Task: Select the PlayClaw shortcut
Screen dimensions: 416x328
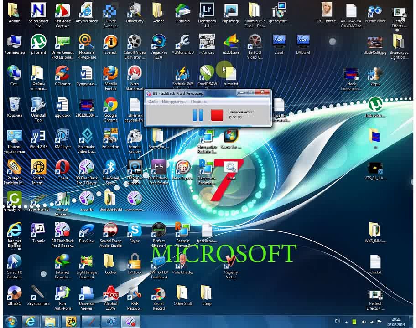Action: point(87,233)
